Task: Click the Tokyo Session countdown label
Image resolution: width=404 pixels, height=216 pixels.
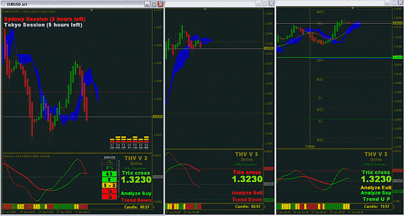Action: (x=43, y=25)
